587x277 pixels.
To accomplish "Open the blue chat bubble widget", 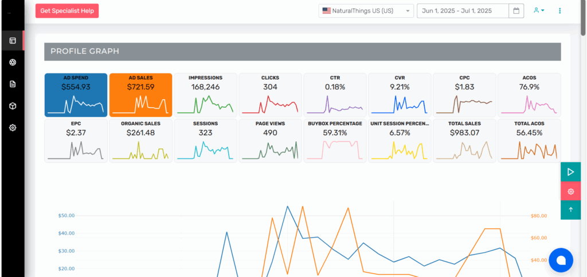I will pos(561,260).
